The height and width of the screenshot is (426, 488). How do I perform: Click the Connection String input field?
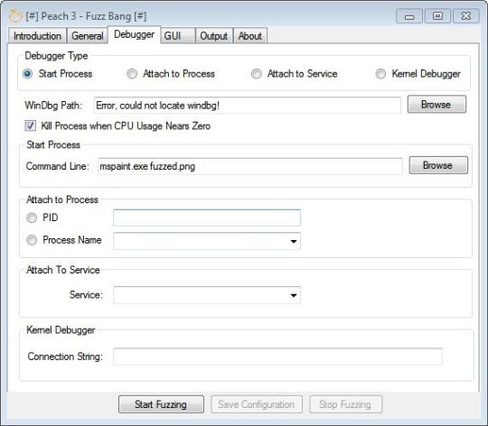(x=277, y=357)
